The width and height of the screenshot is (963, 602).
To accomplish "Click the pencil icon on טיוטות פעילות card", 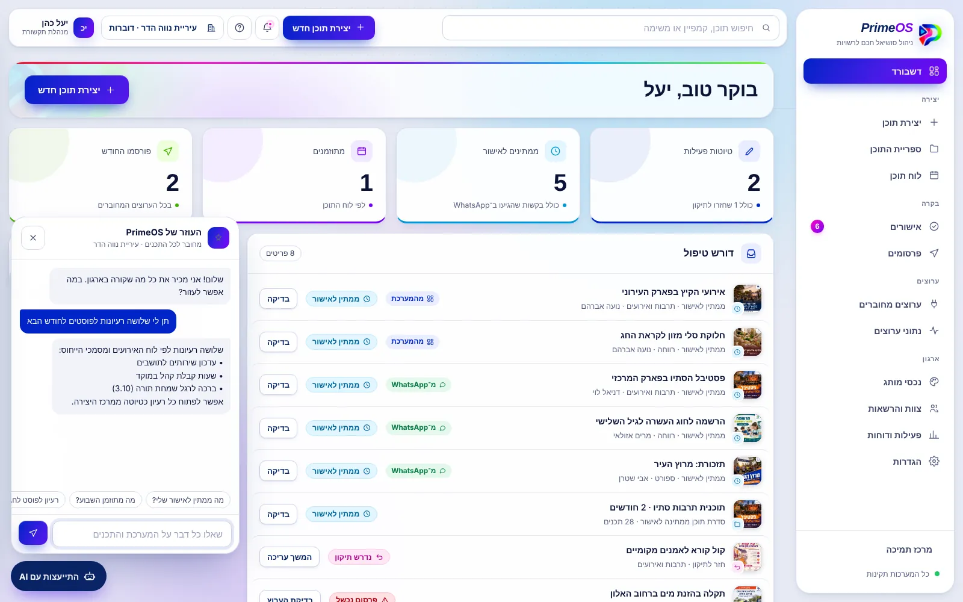I will (x=749, y=152).
